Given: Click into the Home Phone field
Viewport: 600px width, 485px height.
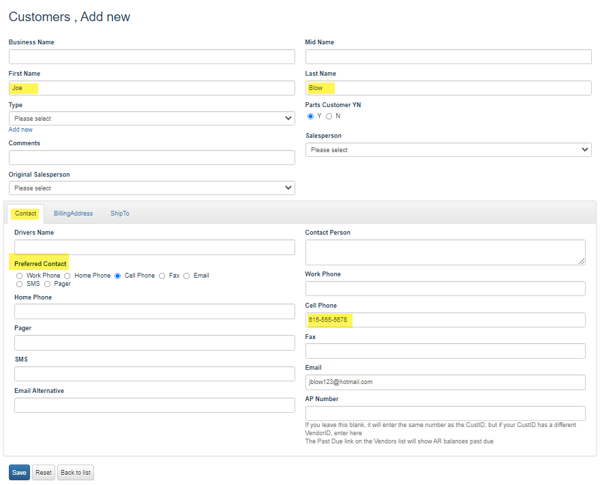Looking at the screenshot, I should click(155, 312).
